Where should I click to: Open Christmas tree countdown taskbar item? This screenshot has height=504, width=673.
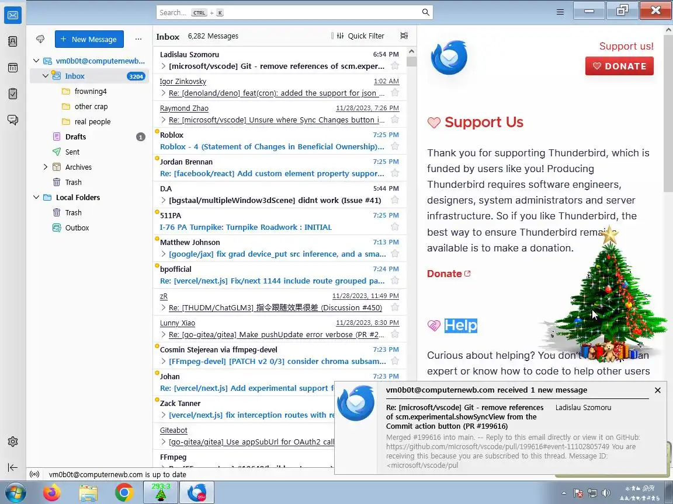(x=161, y=492)
